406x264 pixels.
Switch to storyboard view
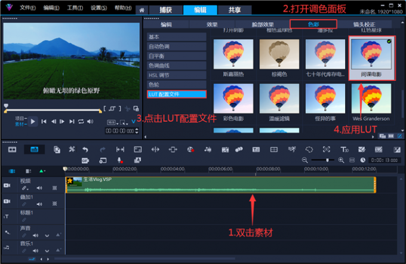tap(12, 149)
